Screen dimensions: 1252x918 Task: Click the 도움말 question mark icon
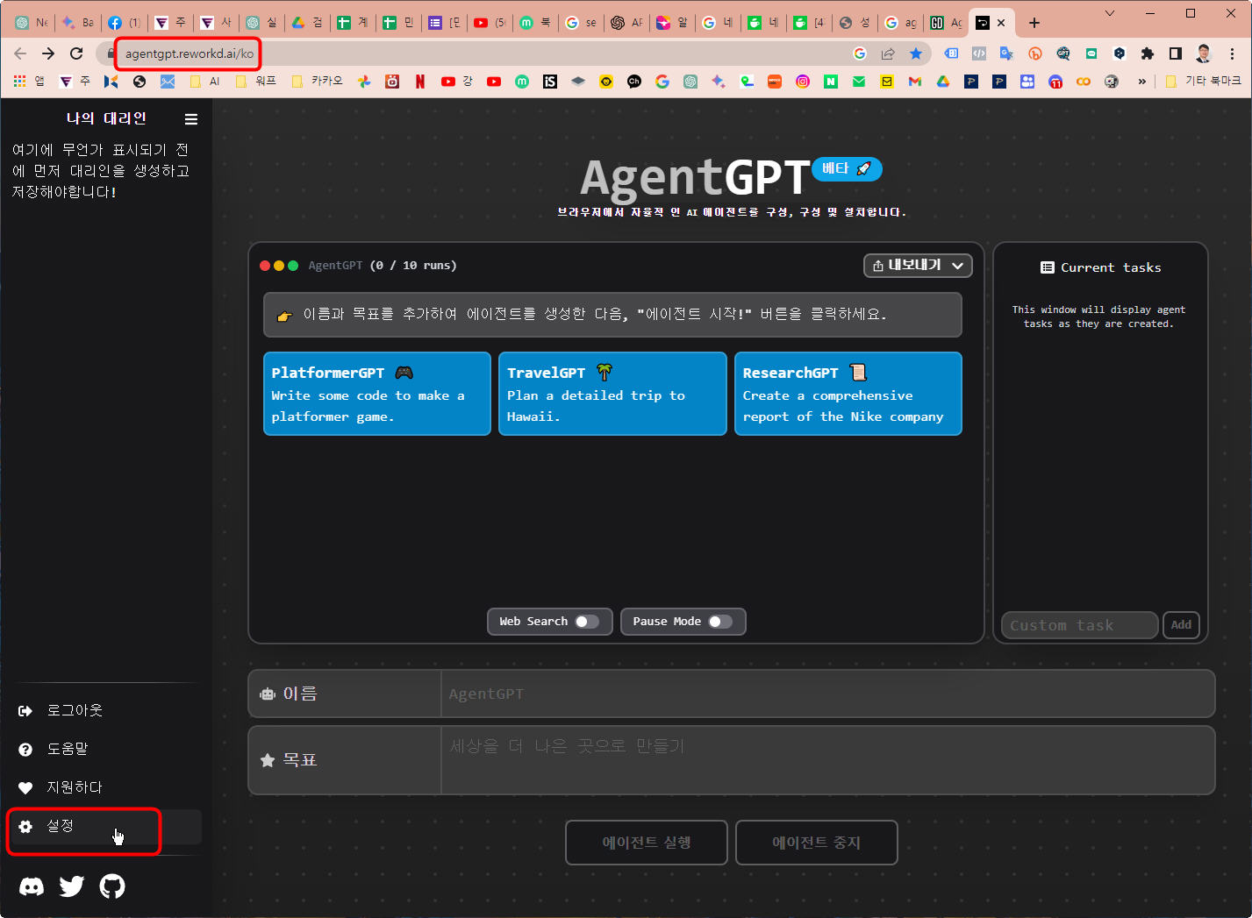[25, 749]
